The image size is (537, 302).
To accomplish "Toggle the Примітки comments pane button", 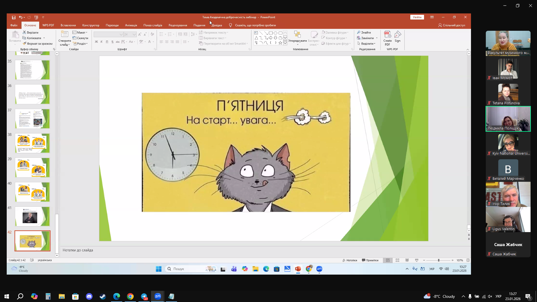I will click(370, 260).
